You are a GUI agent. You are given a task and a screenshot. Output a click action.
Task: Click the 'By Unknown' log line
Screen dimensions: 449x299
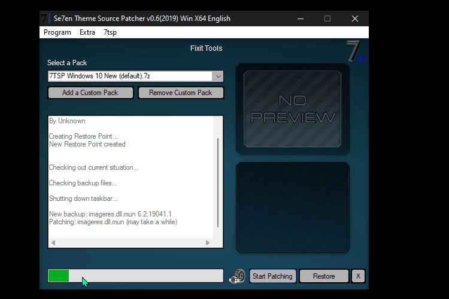point(67,121)
